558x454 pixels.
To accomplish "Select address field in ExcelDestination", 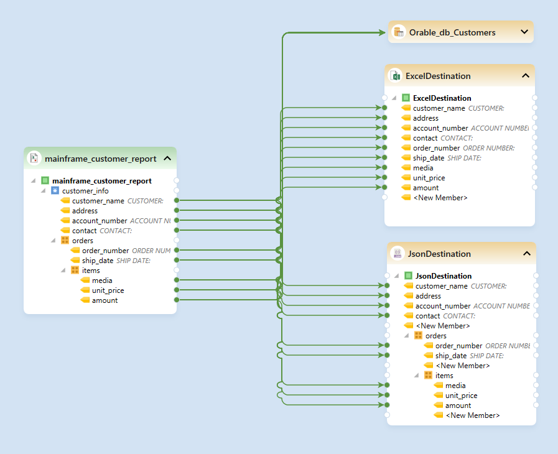I will (425, 118).
